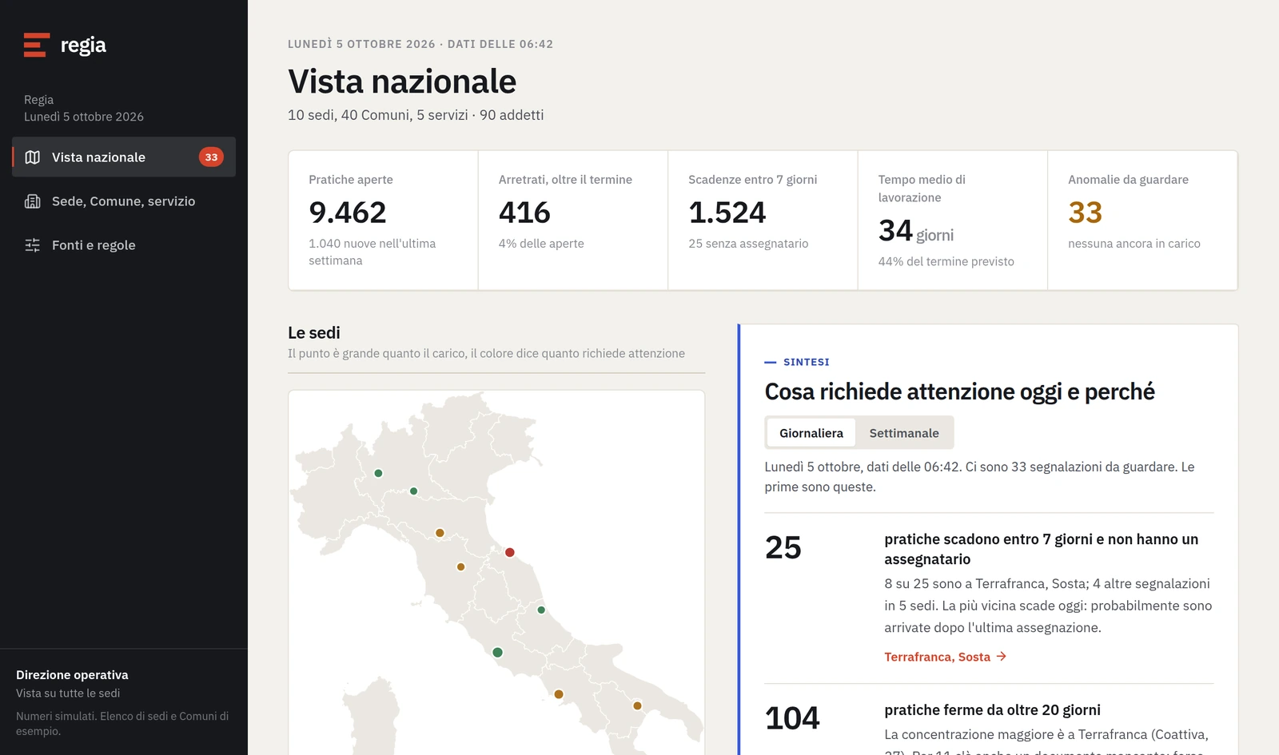Viewport: 1279px width, 755px height.
Task: Switch to the Settimanale tab
Action: click(x=904, y=433)
